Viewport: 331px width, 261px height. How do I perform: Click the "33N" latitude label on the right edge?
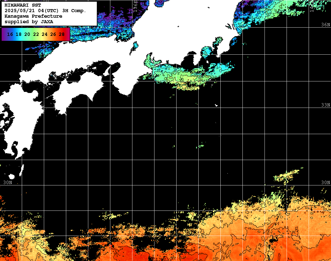coord(325,105)
